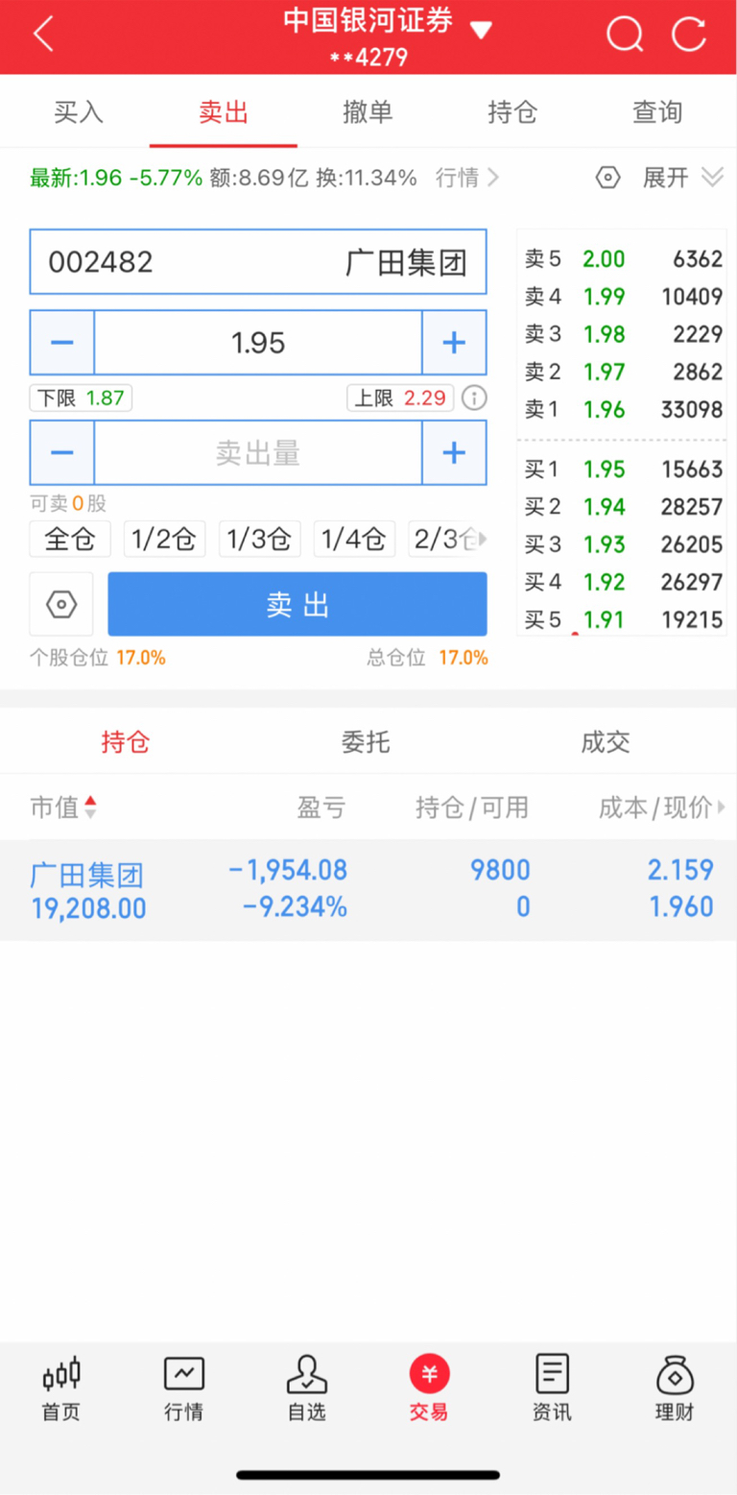Switch to the 成交 list tab
The image size is (737, 1495).
click(x=606, y=741)
